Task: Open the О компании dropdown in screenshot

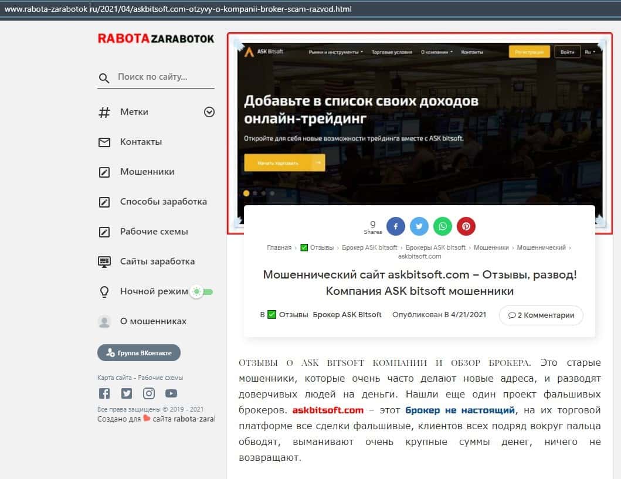Action: (x=436, y=52)
